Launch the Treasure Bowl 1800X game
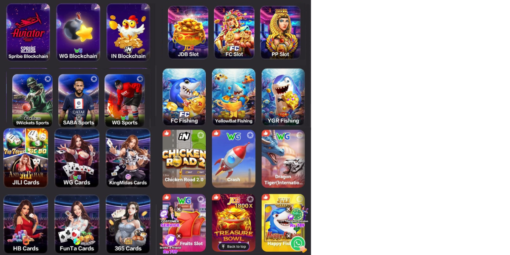This screenshot has height=255, width=510. pyautogui.click(x=234, y=223)
